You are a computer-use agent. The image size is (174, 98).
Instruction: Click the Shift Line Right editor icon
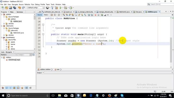(92, 15)
